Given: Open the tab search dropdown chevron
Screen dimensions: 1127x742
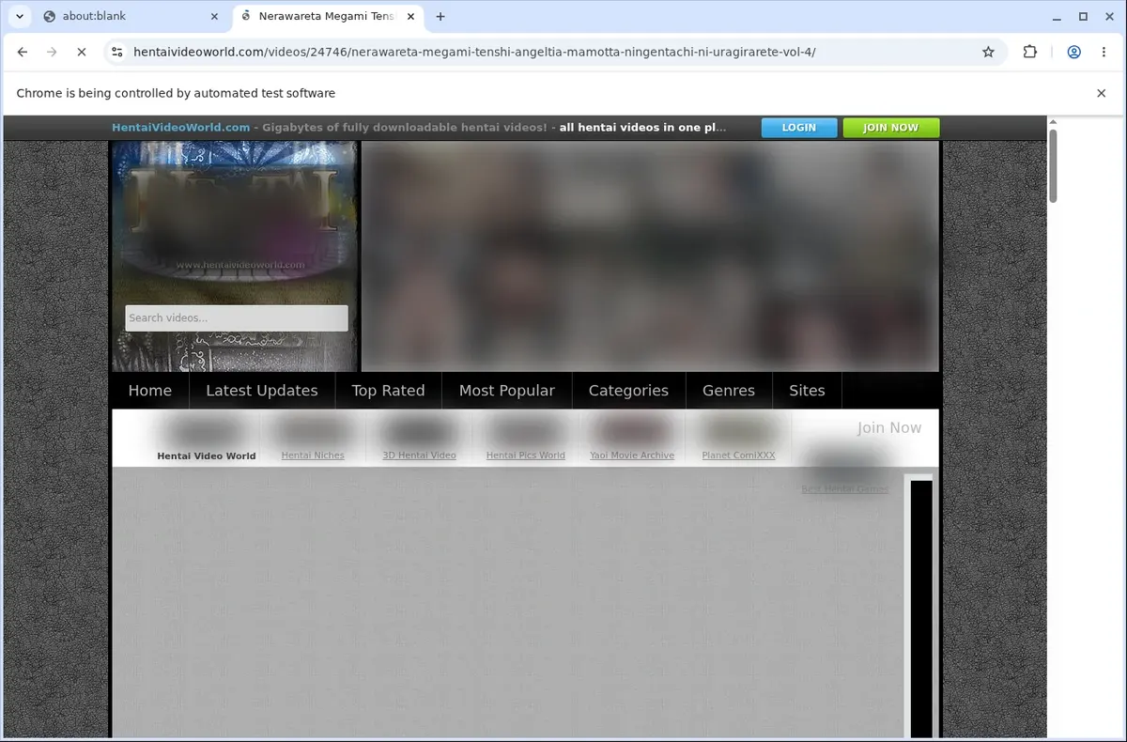Looking at the screenshot, I should (19, 16).
